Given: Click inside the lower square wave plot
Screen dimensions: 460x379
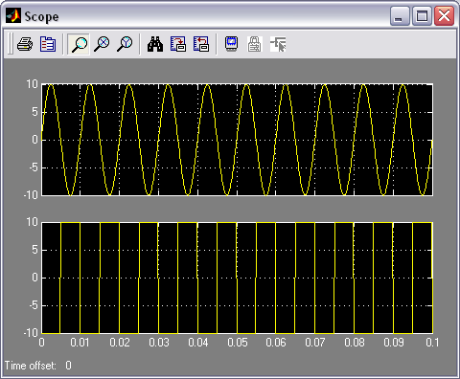Looking at the screenshot, I should point(238,278).
